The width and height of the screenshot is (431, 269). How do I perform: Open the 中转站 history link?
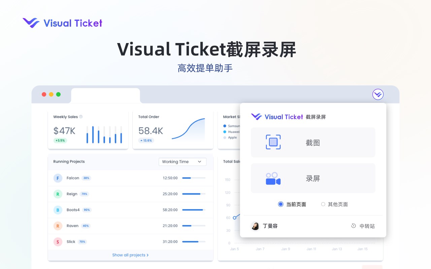click(367, 226)
